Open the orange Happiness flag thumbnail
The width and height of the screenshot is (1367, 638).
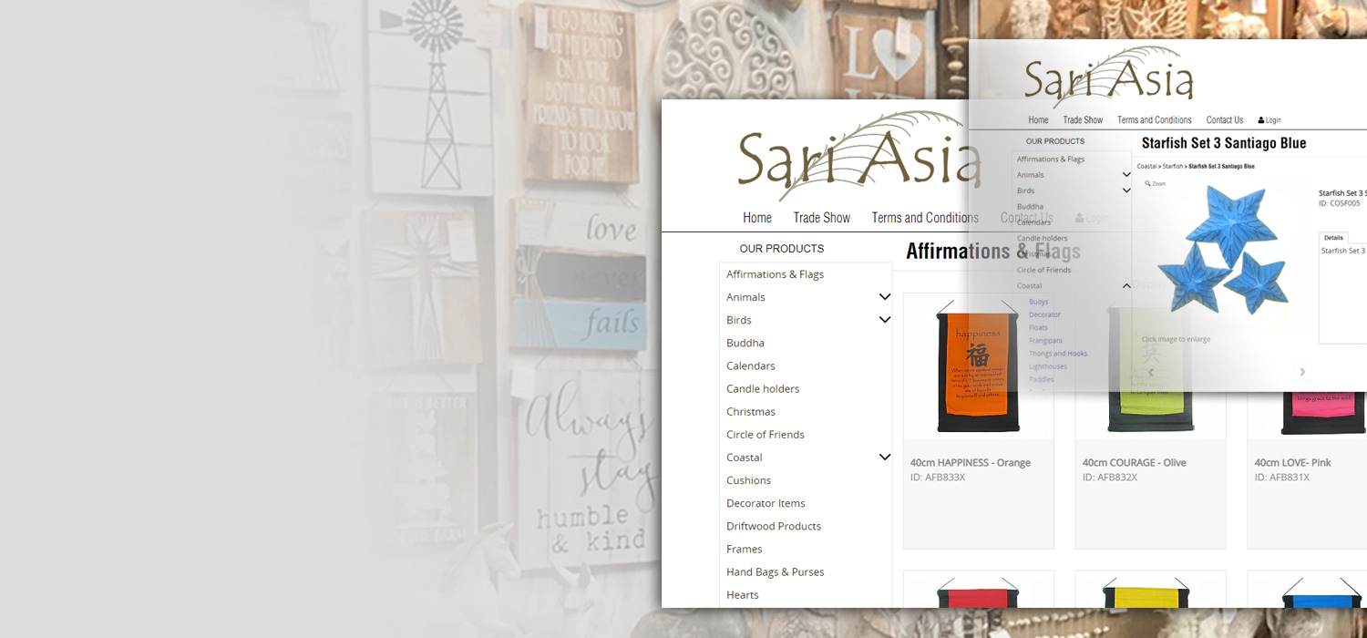click(x=978, y=366)
